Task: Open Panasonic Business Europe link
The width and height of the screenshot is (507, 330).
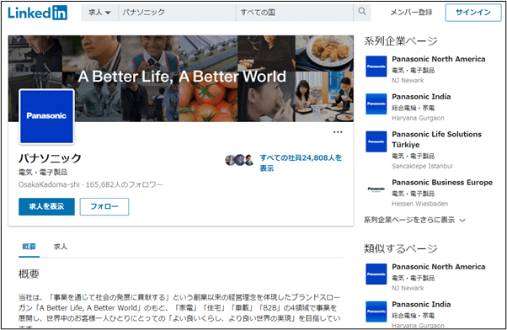Action: coord(442,183)
